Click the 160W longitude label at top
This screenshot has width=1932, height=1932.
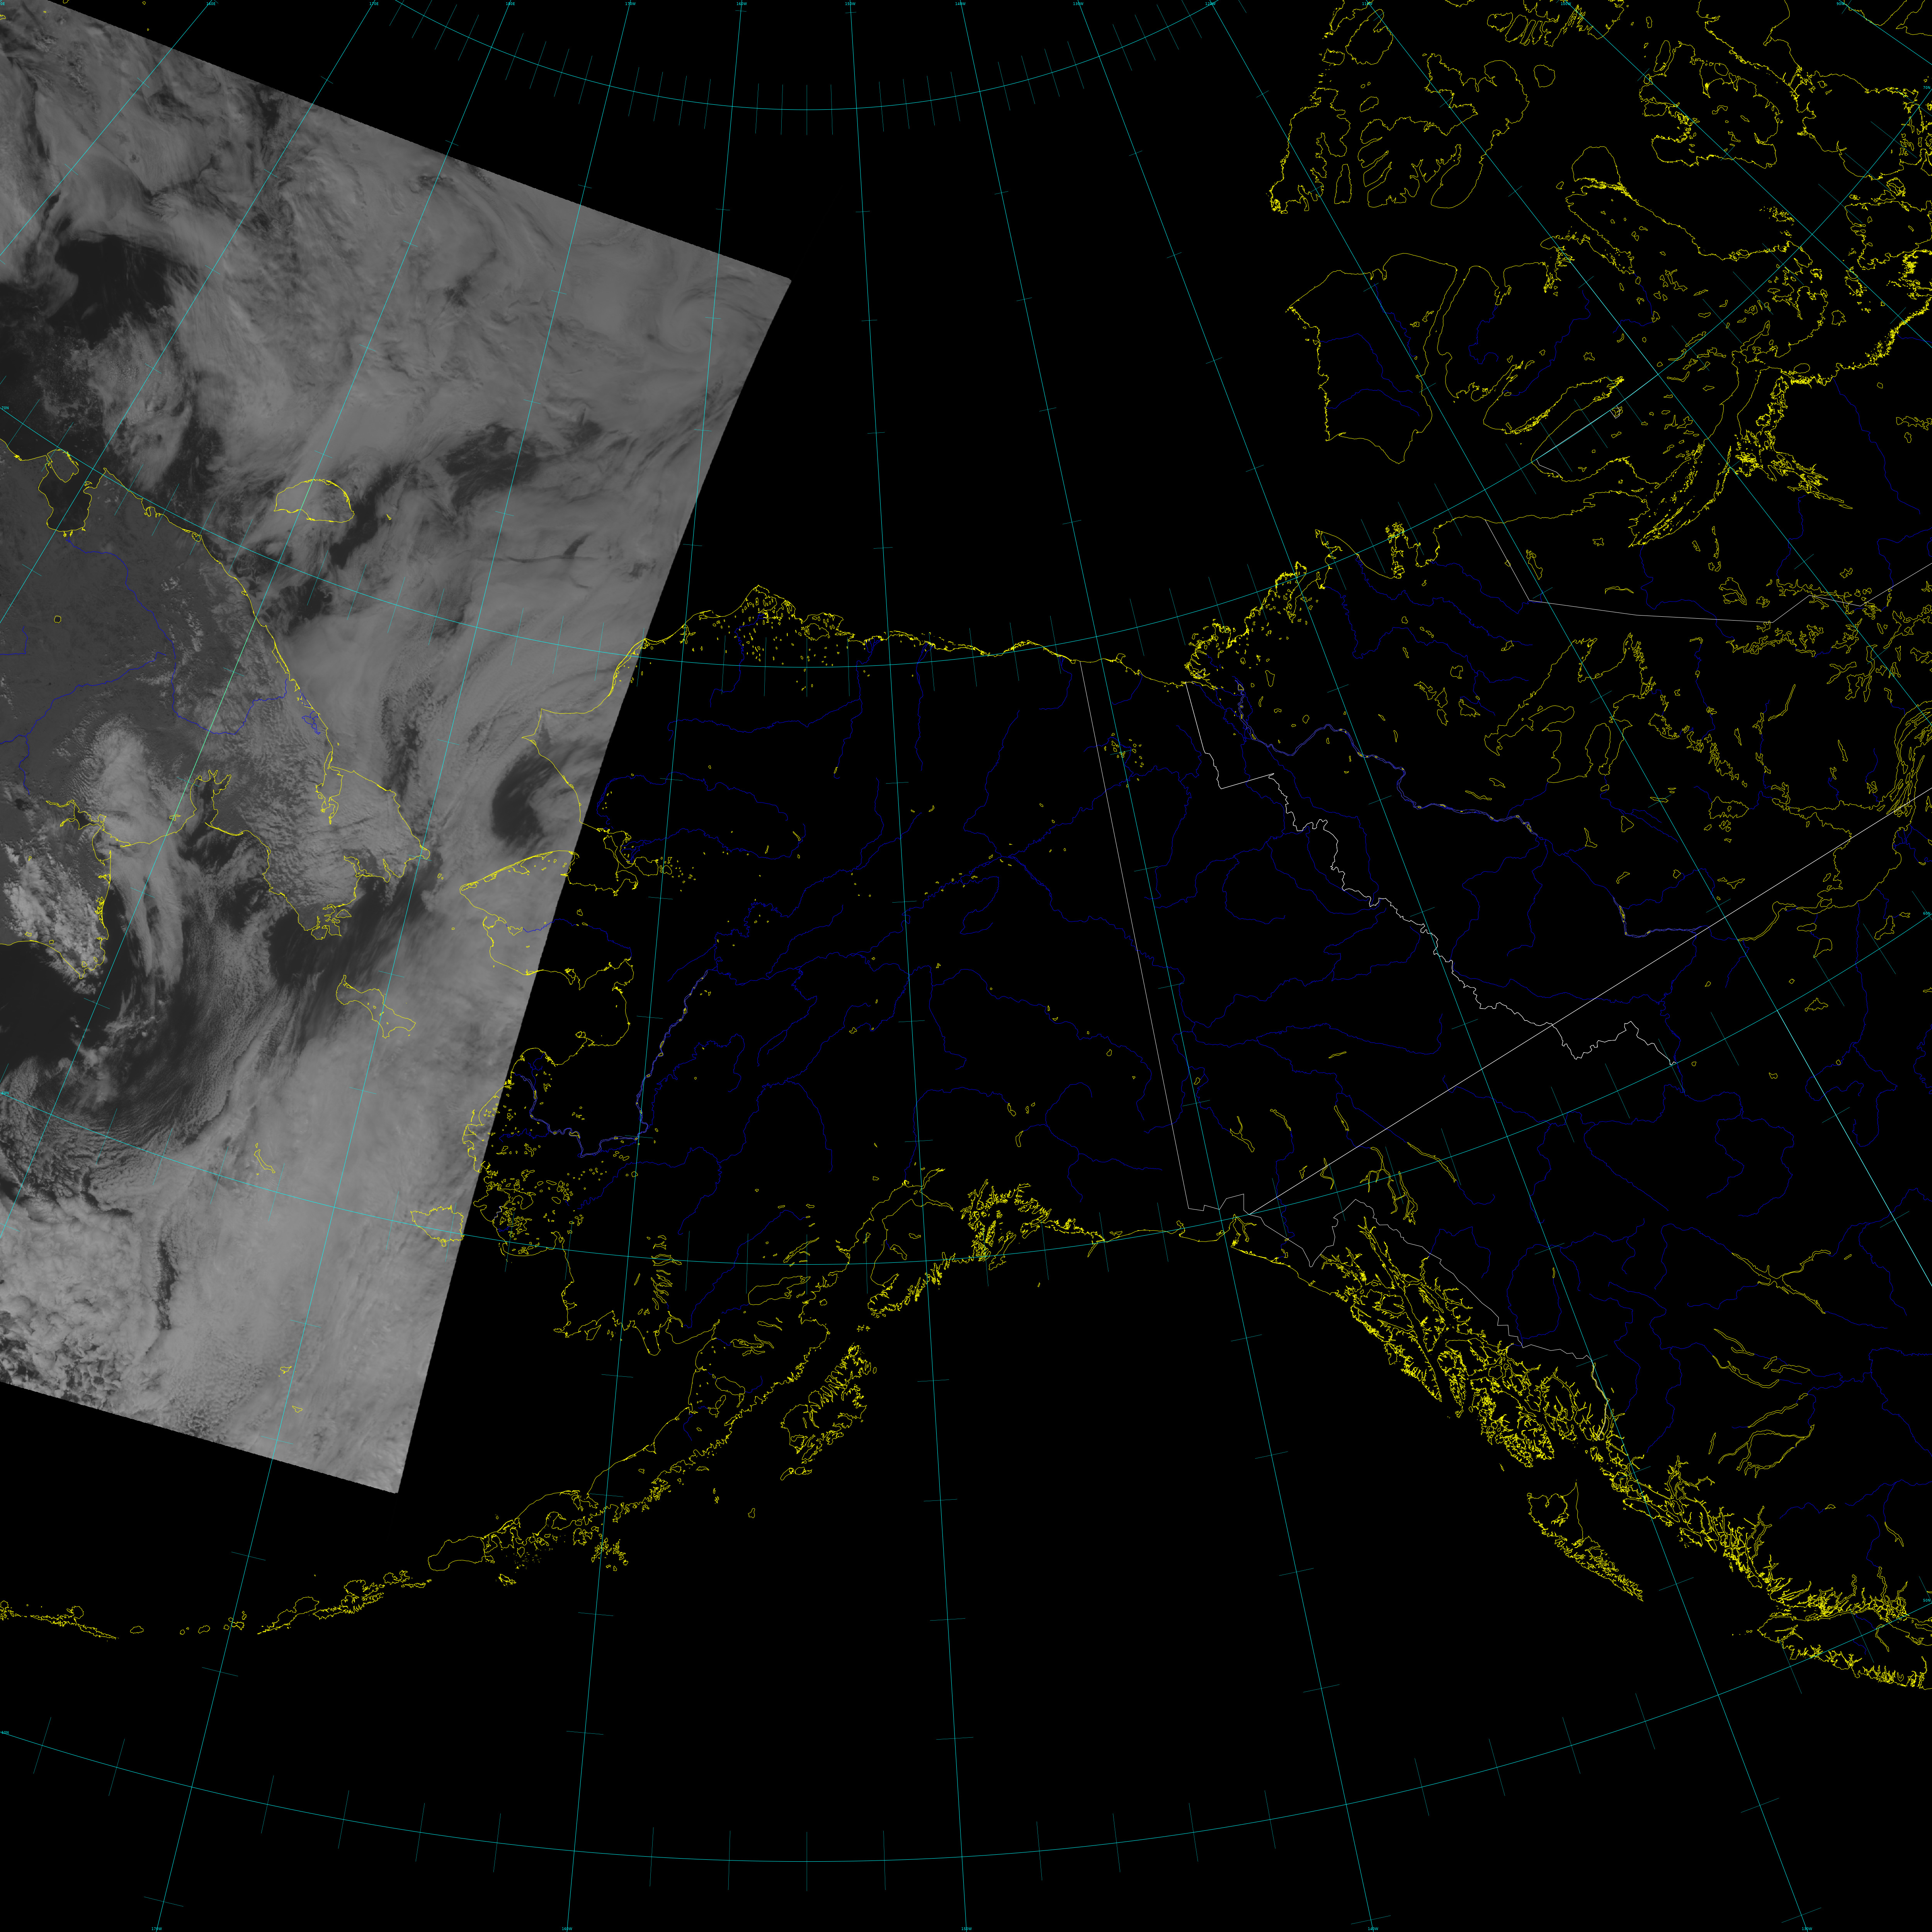[741, 4]
